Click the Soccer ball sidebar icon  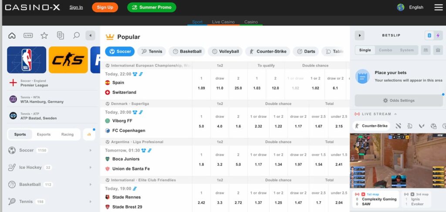(12, 150)
